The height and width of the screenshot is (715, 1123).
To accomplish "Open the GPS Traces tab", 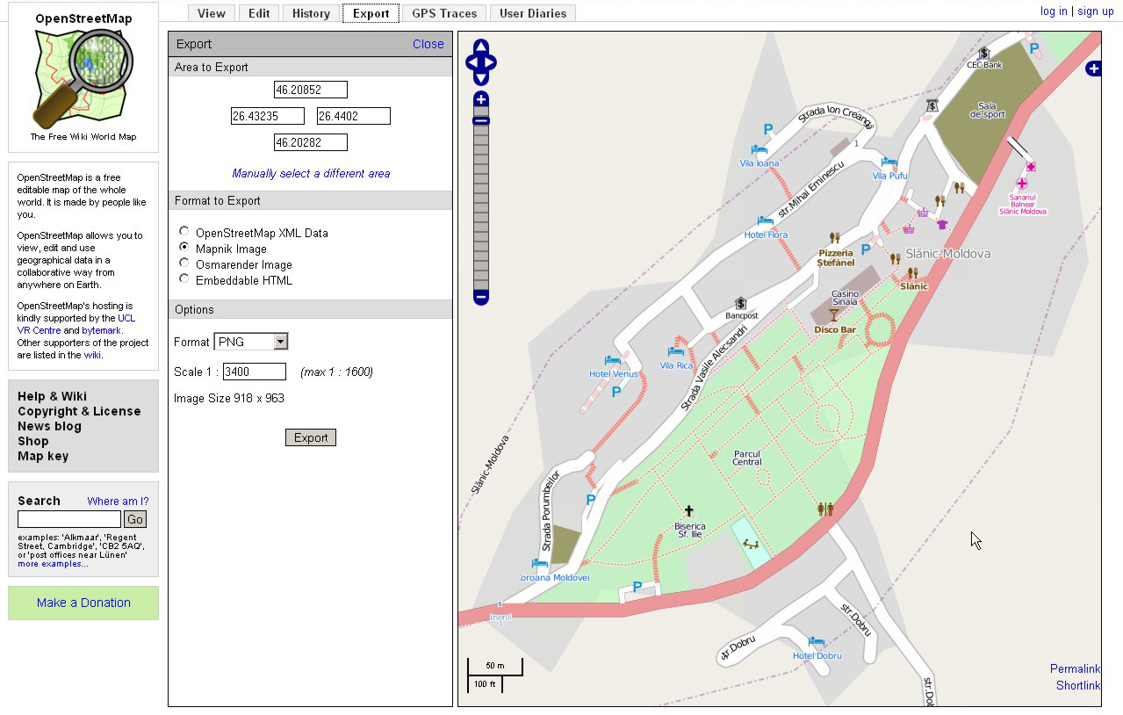I will (444, 13).
